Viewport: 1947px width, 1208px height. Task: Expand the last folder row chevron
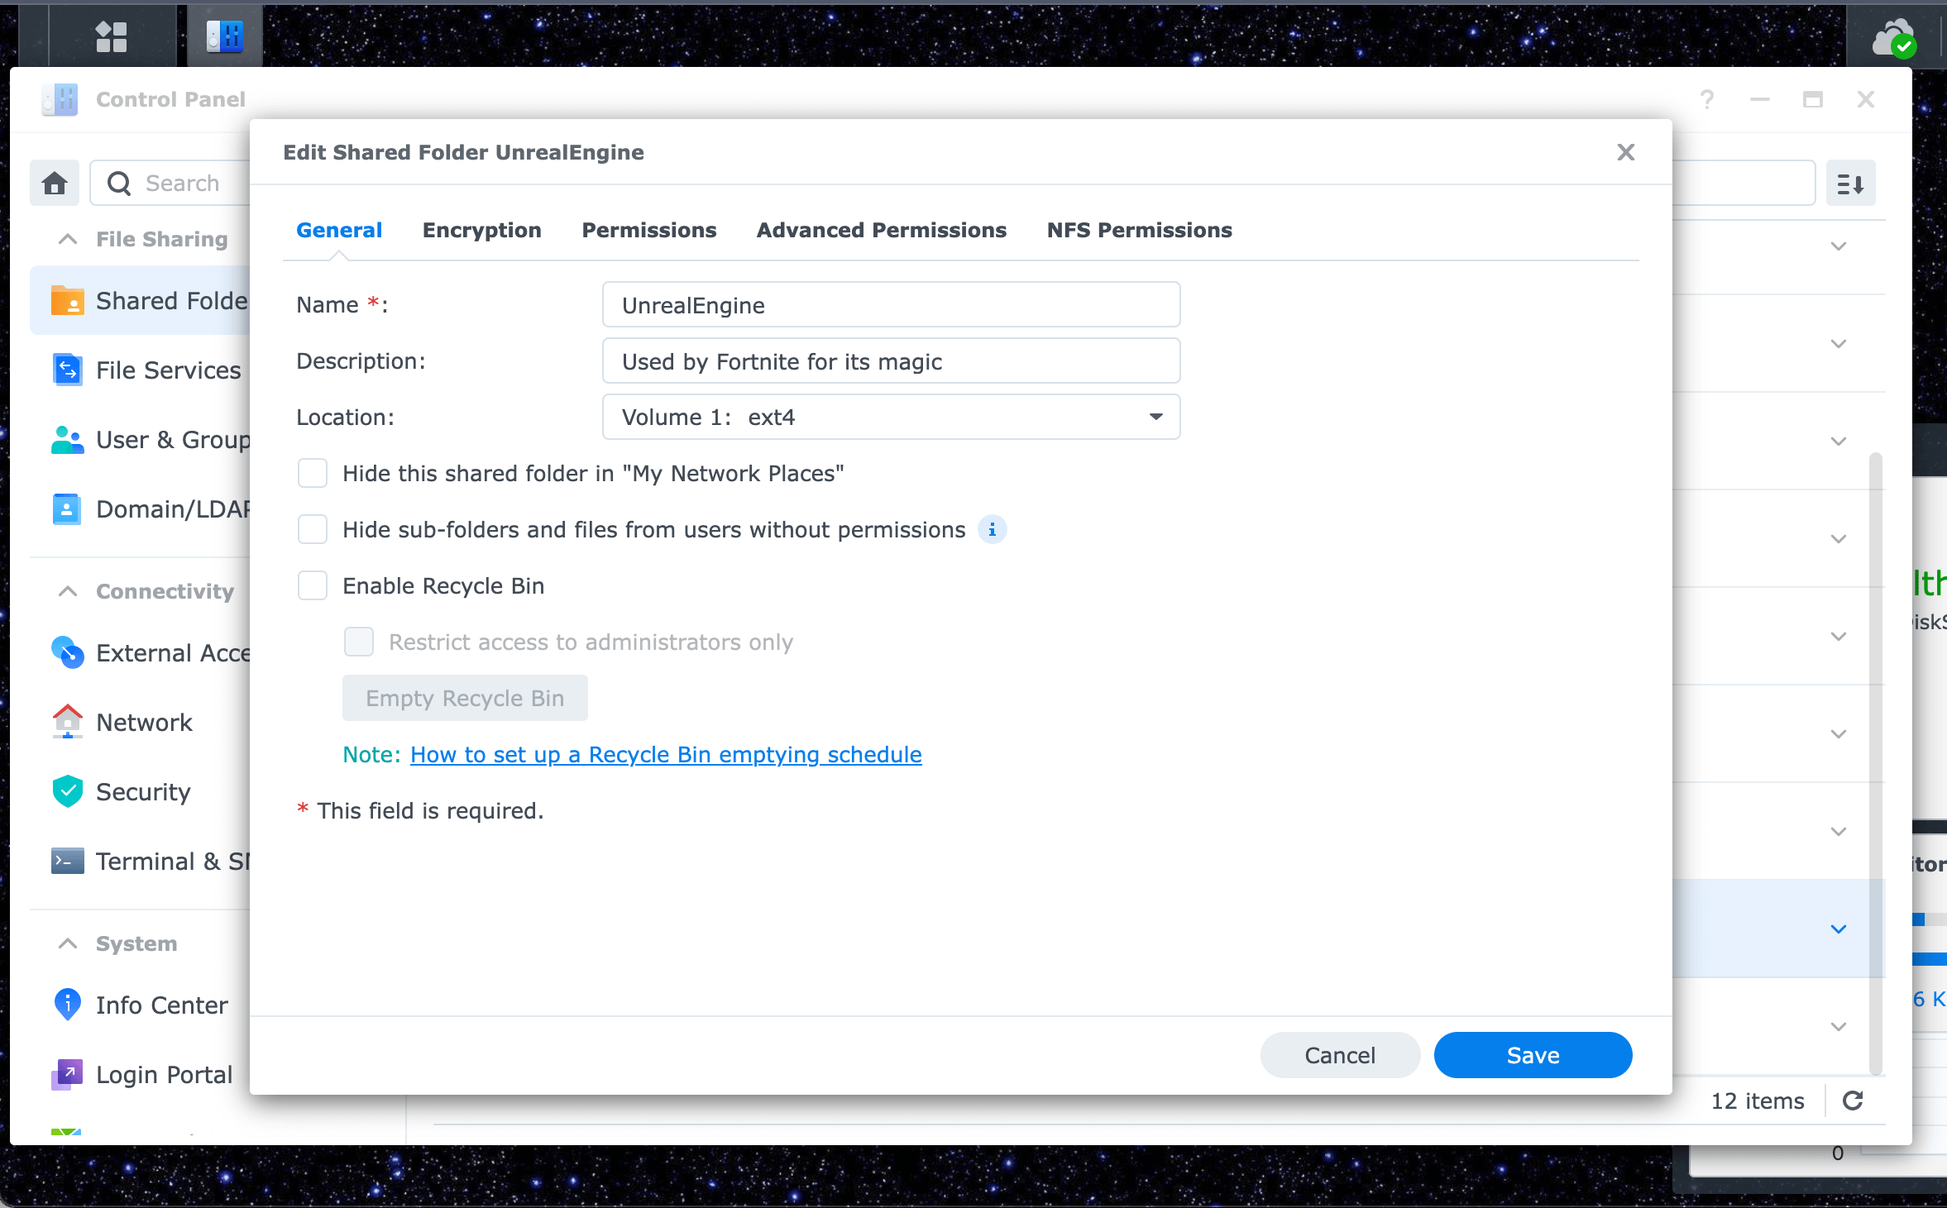coord(1838,1026)
